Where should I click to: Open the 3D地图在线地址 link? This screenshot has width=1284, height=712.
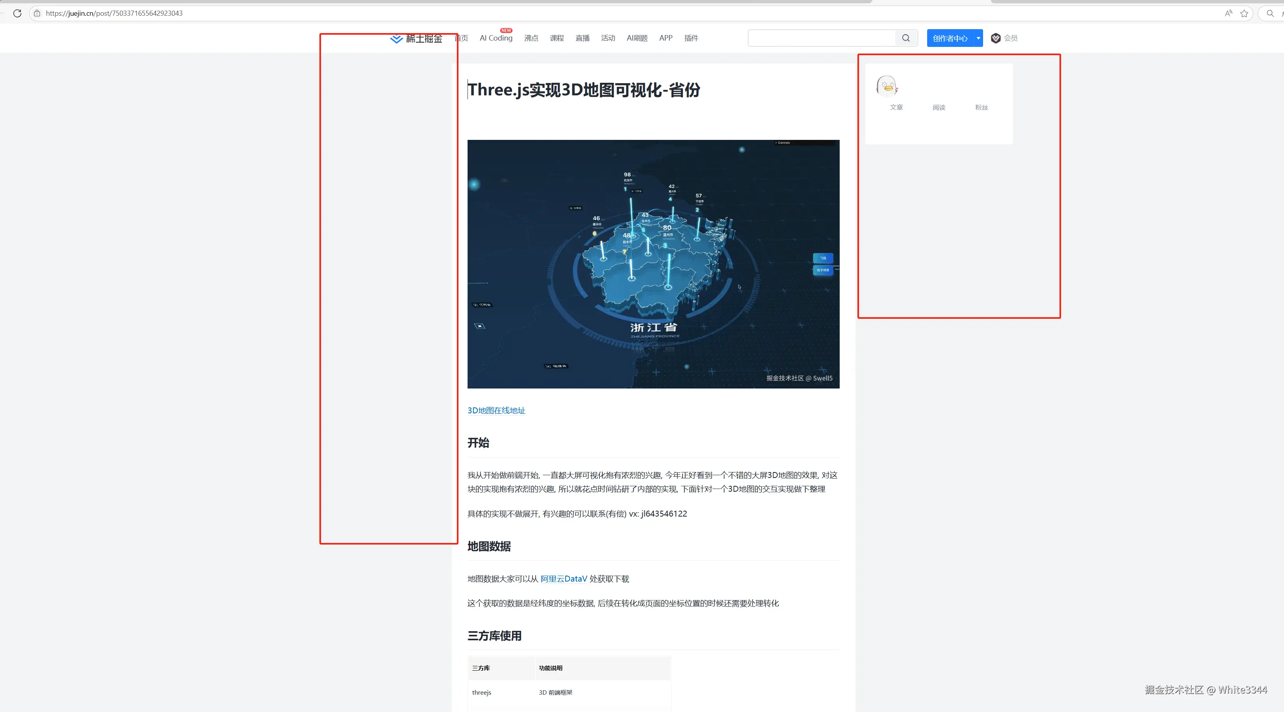(496, 410)
